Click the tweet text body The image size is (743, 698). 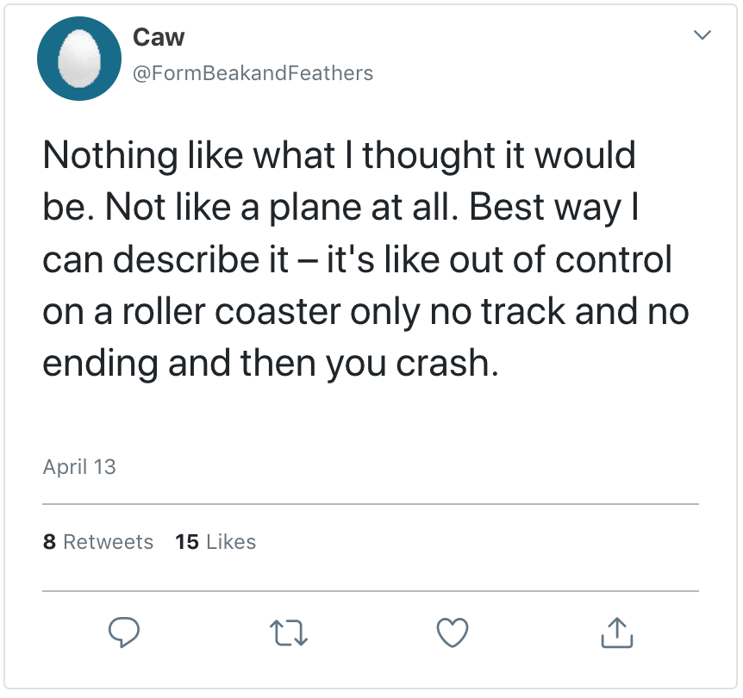pos(362,259)
